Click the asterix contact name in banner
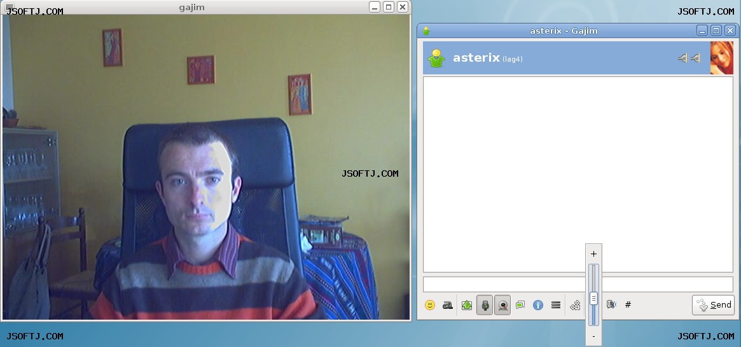Viewport: 741px width, 347px height. [x=476, y=58]
